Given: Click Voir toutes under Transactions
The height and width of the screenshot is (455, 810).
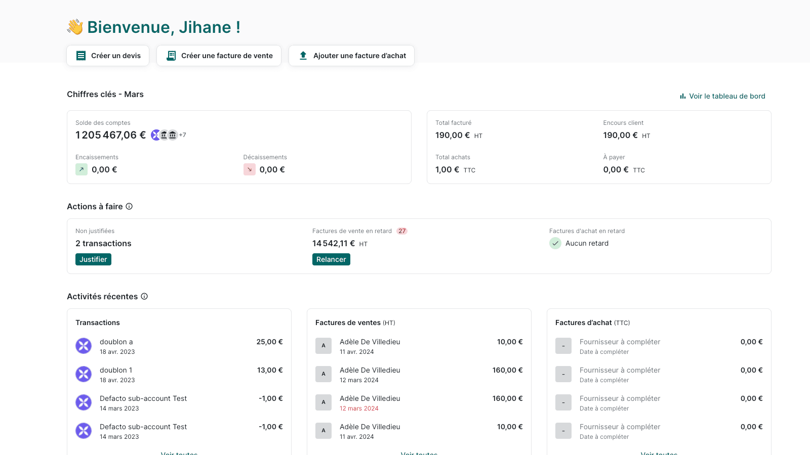Looking at the screenshot, I should (179, 453).
